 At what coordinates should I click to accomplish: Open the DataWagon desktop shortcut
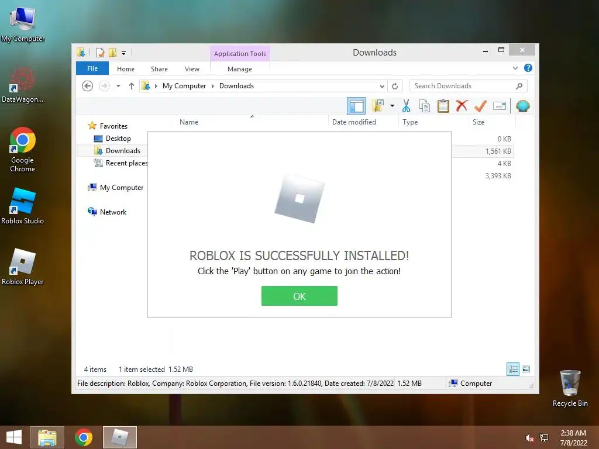click(x=23, y=85)
